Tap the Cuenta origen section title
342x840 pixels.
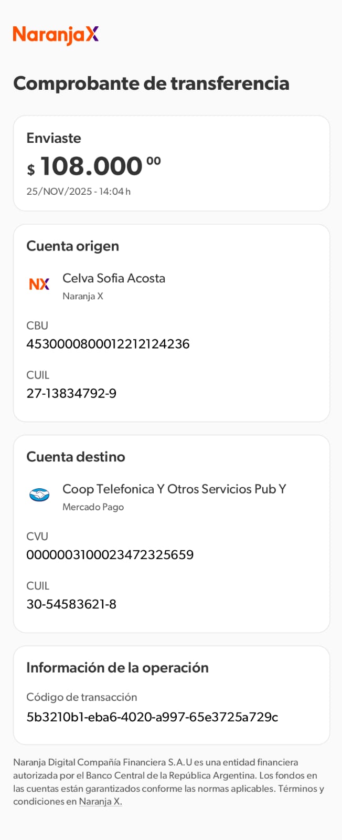[73, 246]
